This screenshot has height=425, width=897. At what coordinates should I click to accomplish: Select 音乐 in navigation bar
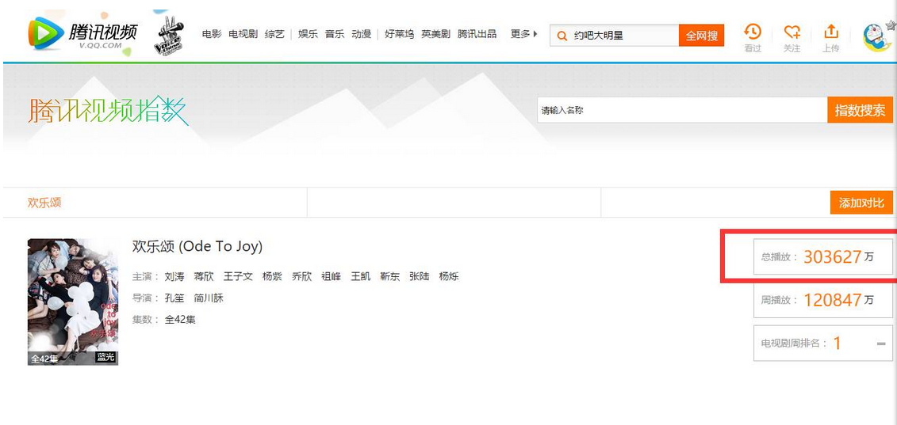[x=335, y=34]
